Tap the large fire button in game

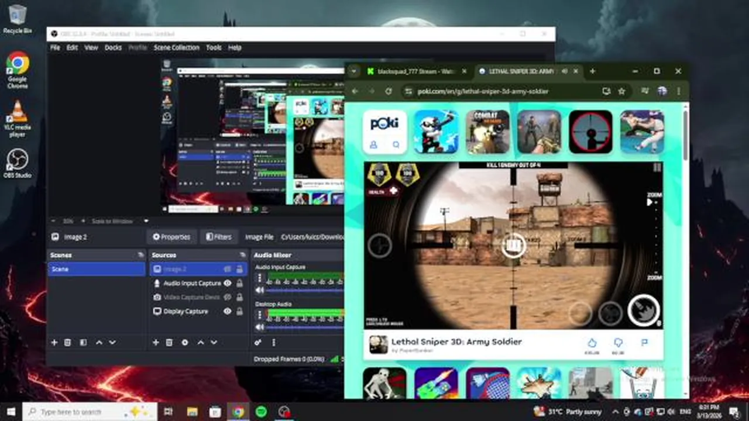pos(644,310)
